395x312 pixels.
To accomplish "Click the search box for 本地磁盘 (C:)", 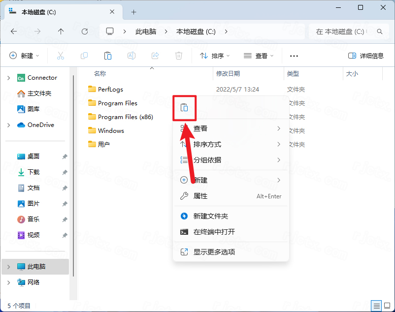I will (345, 31).
